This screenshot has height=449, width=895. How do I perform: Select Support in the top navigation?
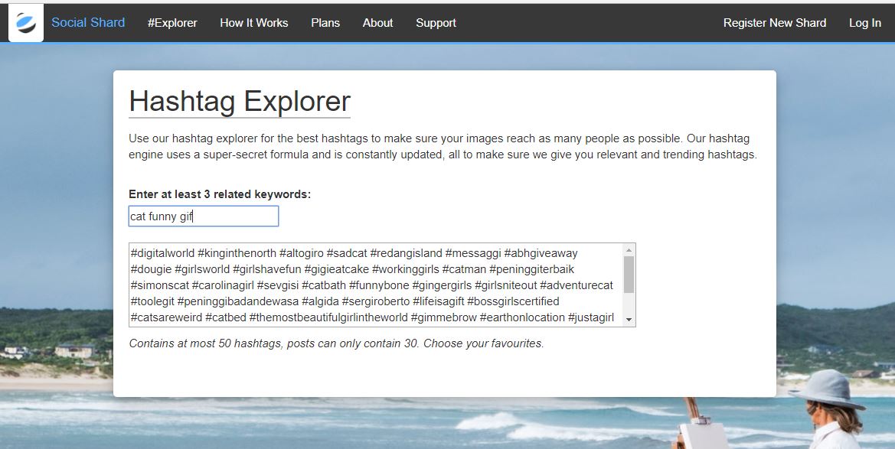(436, 23)
